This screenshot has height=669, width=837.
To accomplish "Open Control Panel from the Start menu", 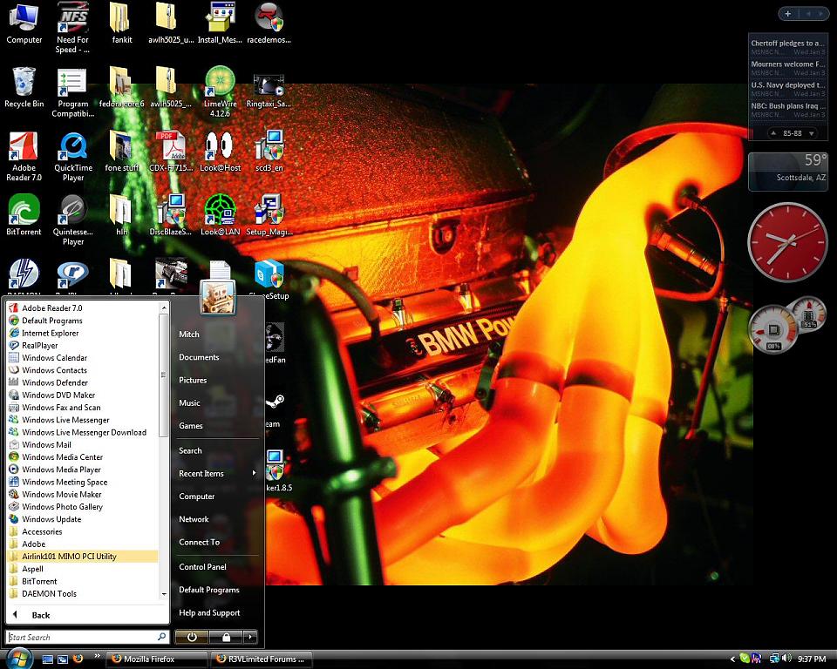I will point(202,566).
